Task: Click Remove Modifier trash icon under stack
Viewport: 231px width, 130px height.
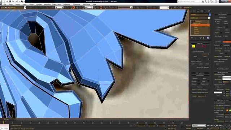Action: coord(204,38)
